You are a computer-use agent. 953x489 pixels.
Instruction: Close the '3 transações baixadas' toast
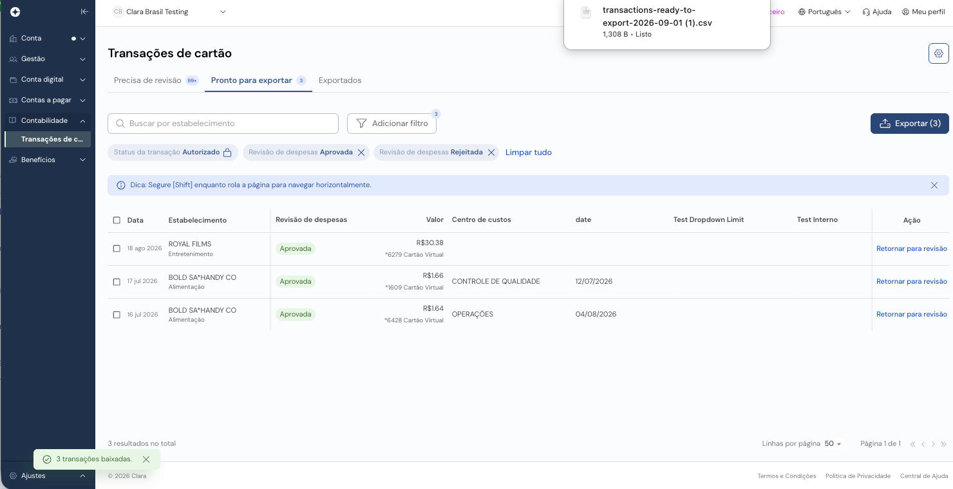pos(146,459)
